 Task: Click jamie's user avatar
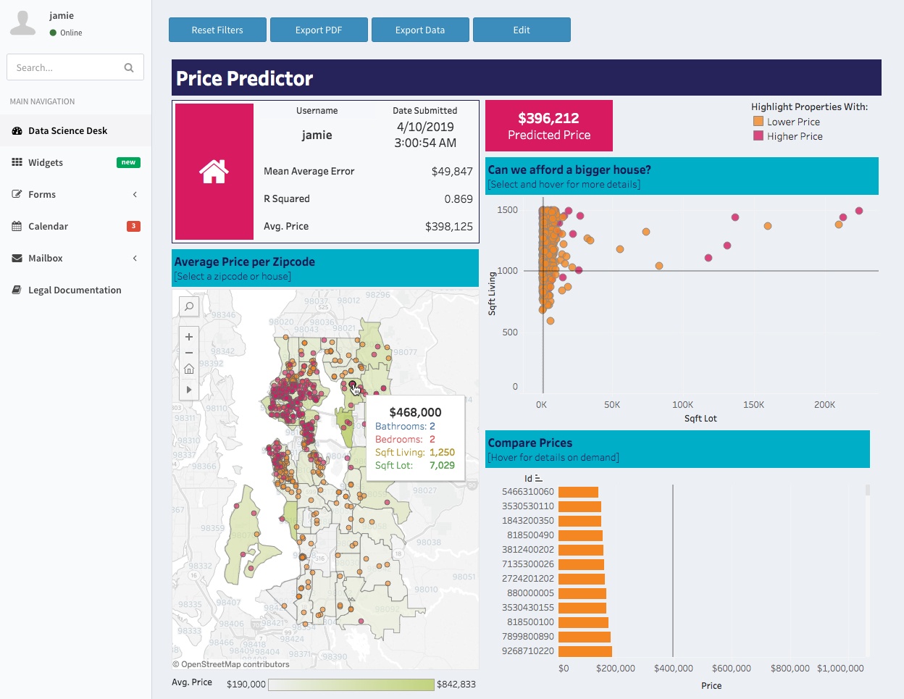pyautogui.click(x=23, y=23)
